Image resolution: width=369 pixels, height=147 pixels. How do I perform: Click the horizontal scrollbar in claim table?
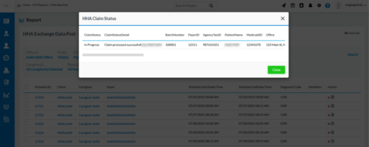[113, 55]
